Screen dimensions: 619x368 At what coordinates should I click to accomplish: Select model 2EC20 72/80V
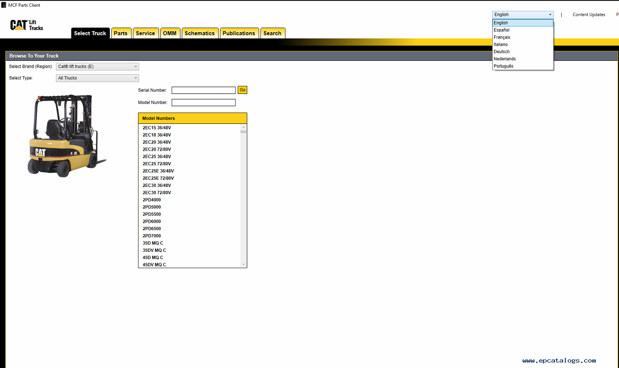click(x=157, y=149)
